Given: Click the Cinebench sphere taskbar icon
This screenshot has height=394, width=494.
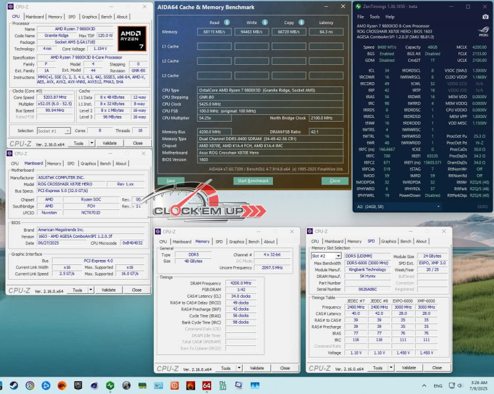Looking at the screenshot, I should pyautogui.click(x=94, y=385).
